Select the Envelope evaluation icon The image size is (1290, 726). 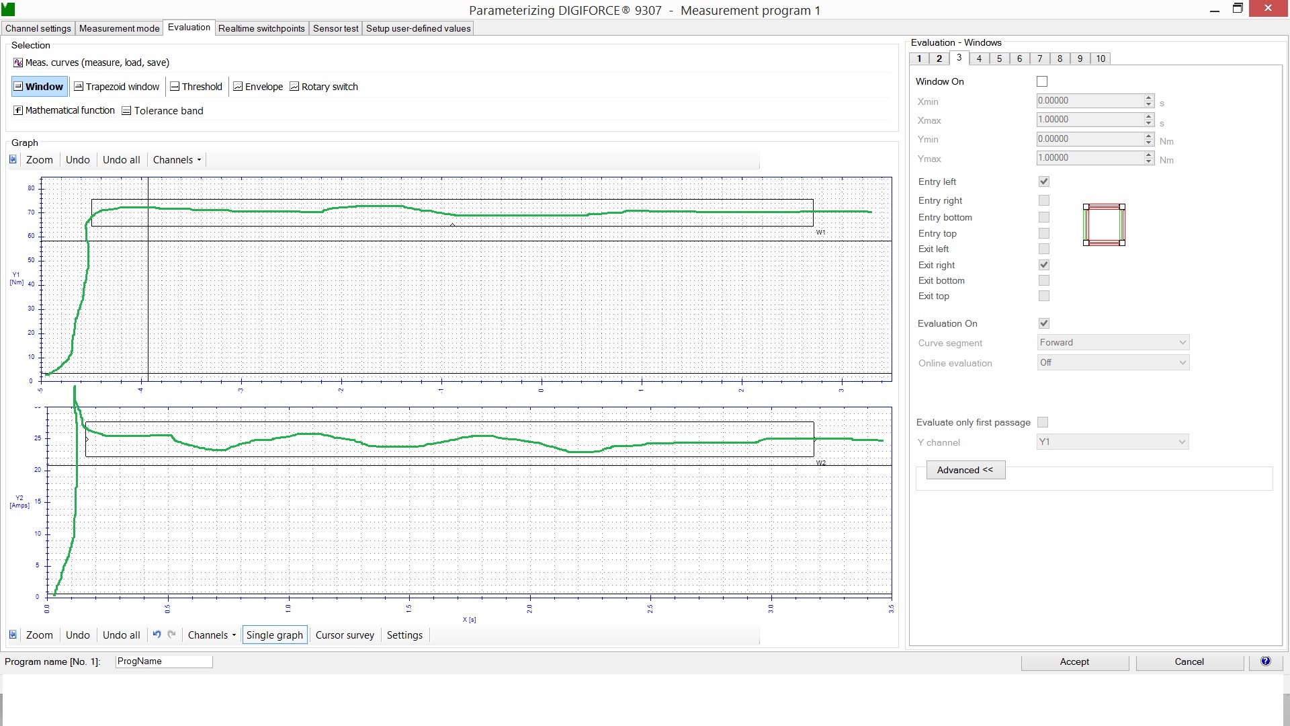click(x=238, y=87)
